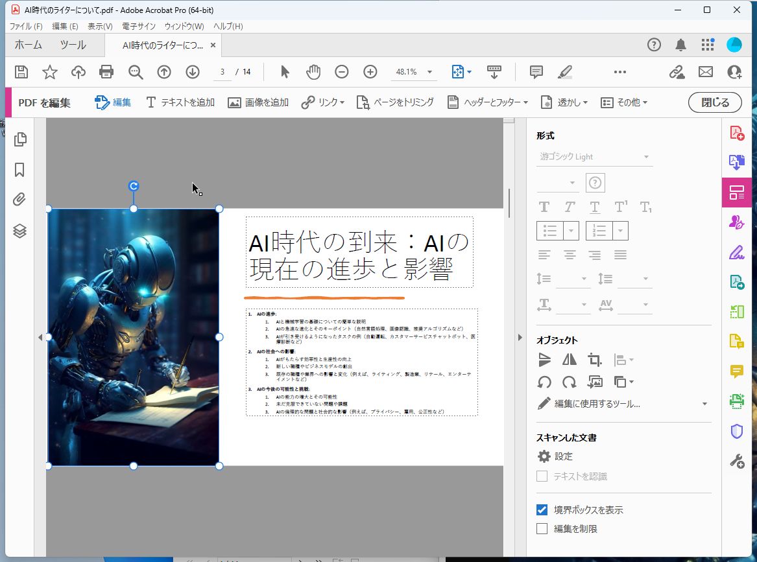Open the find text magnifier tool
The width and height of the screenshot is (757, 562).
click(136, 73)
